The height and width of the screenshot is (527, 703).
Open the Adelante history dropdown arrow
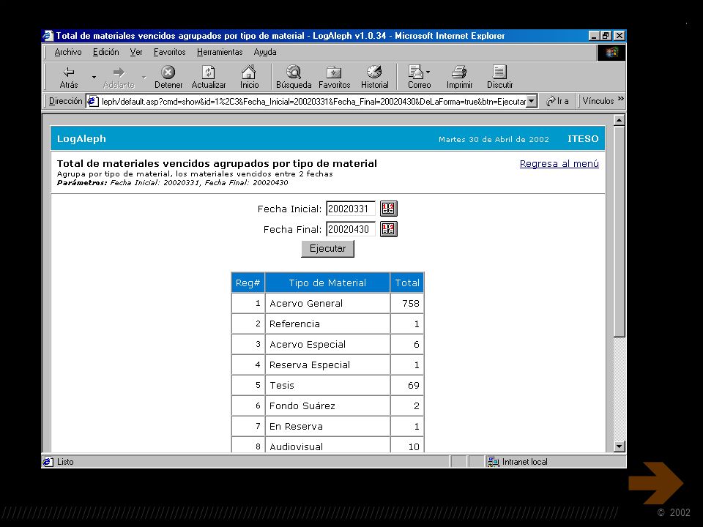pos(144,77)
